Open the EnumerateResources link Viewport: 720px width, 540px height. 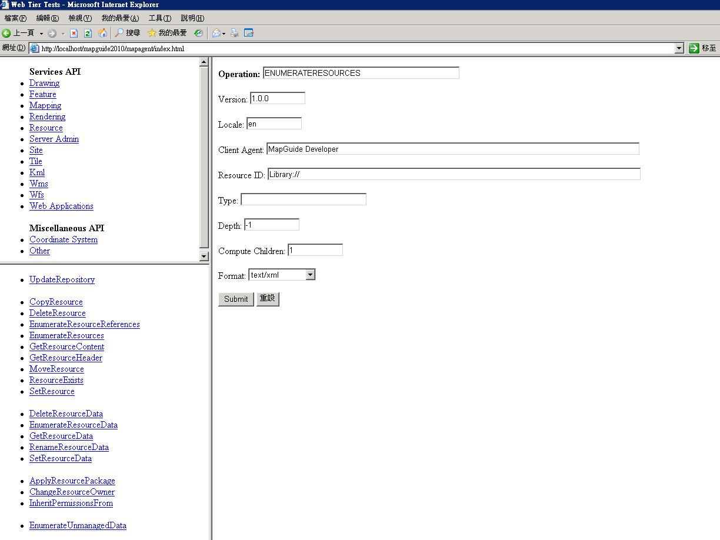click(x=66, y=335)
